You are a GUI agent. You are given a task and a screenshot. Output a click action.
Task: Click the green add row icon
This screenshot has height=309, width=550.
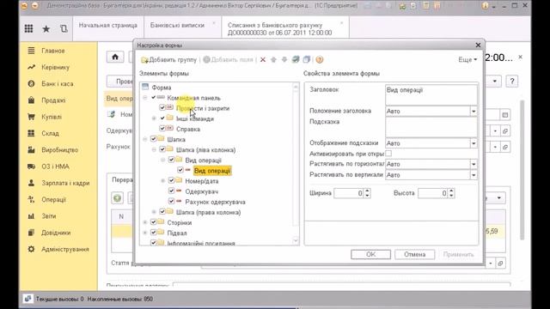click(x=118, y=198)
